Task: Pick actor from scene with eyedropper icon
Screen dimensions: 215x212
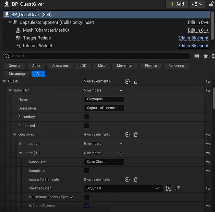Action: click(x=177, y=188)
